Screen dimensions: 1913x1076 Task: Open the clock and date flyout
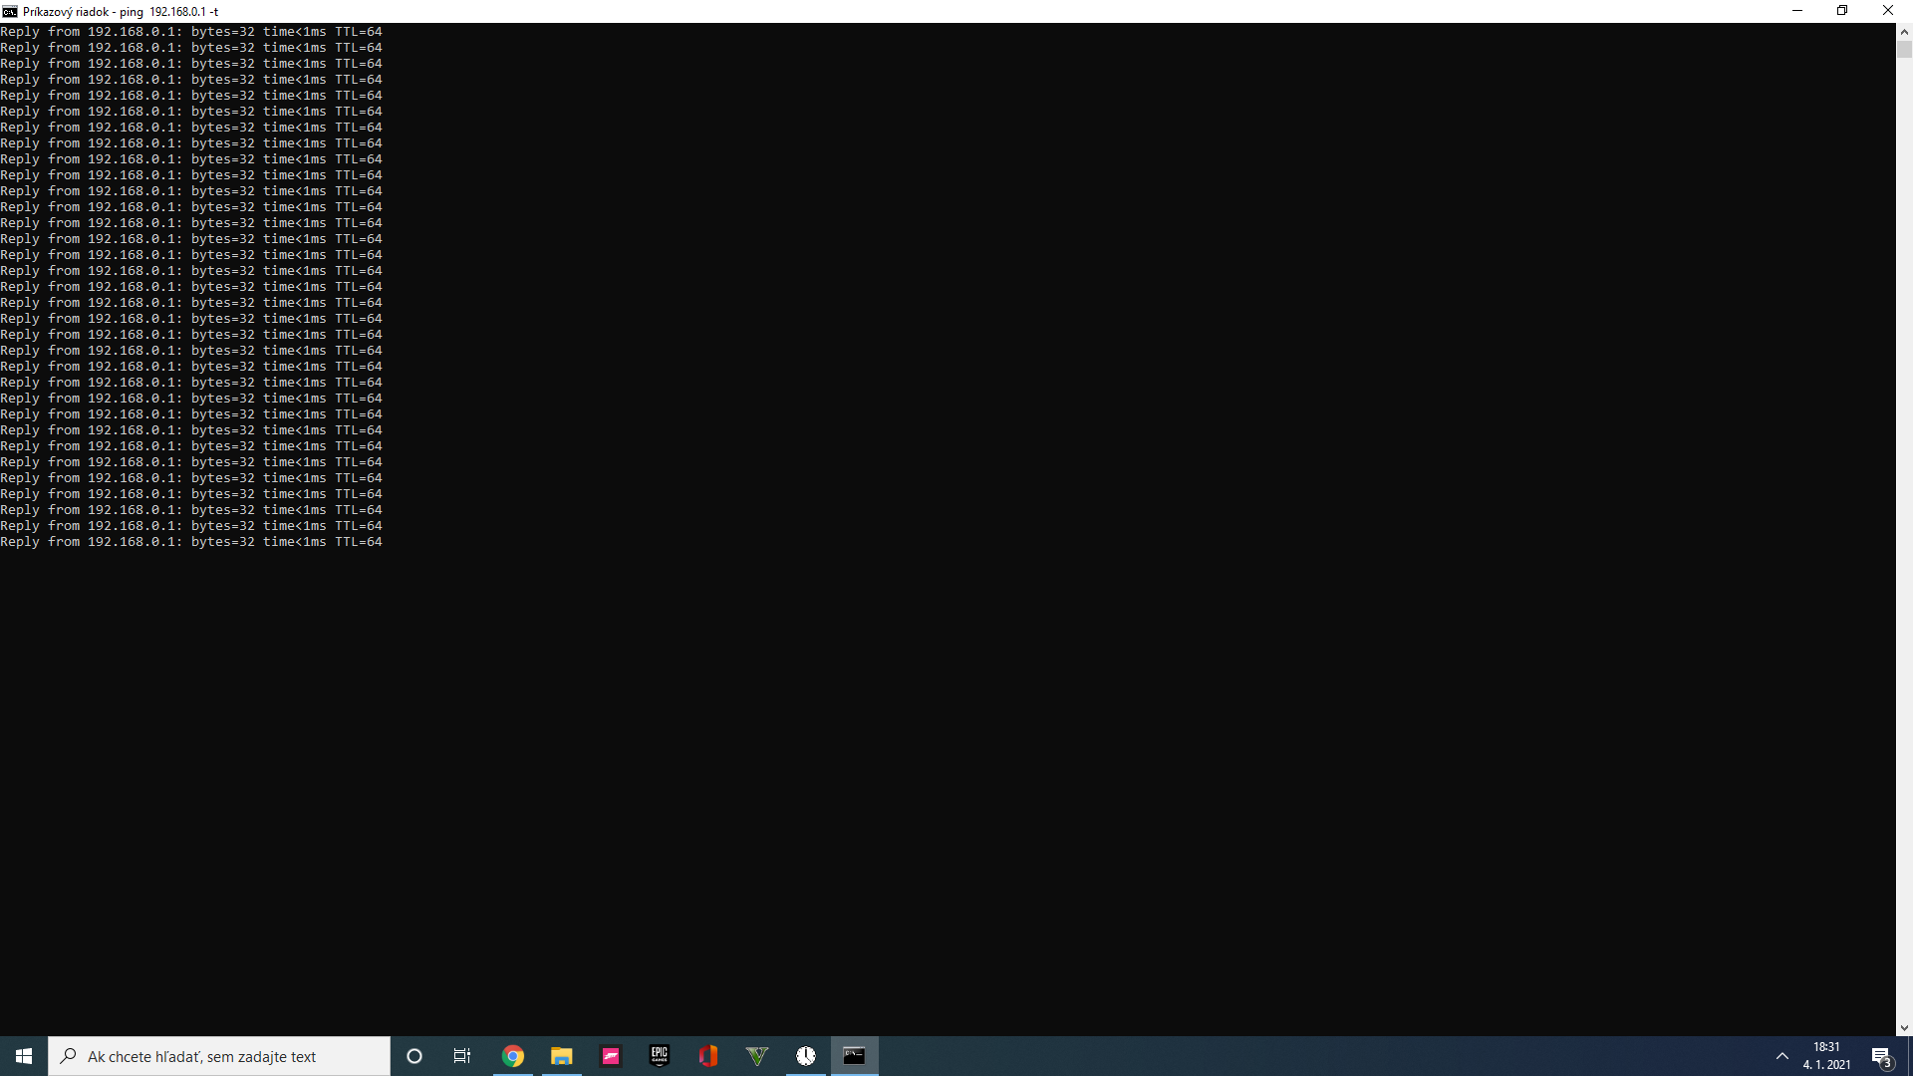click(1826, 1056)
